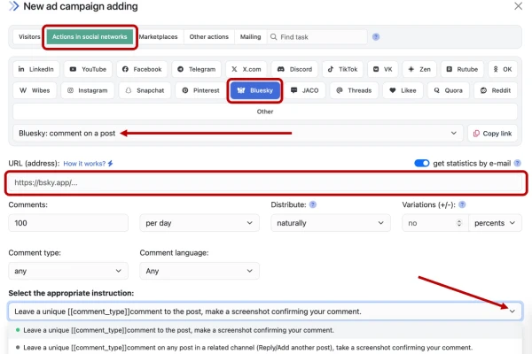
Task: Open the percents unit dropdown
Action: click(x=495, y=223)
